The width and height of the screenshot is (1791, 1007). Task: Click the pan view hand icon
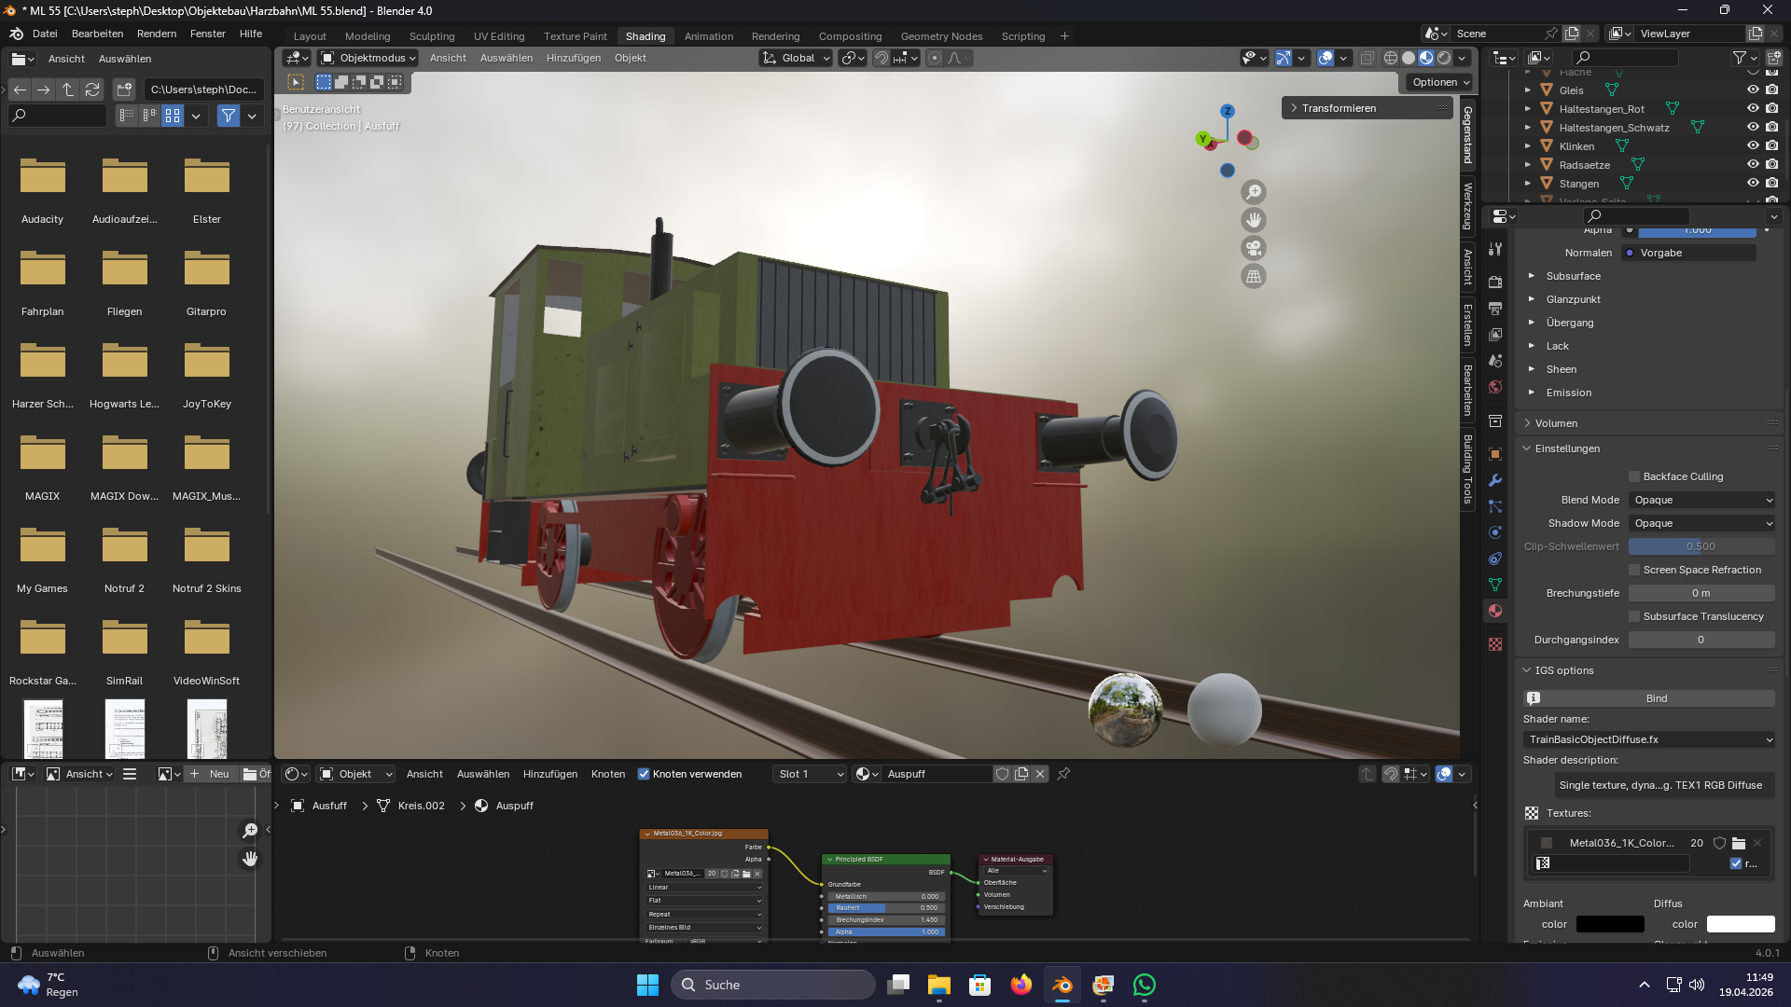1254,220
